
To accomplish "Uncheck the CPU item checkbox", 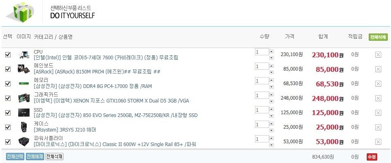I will point(8,54).
